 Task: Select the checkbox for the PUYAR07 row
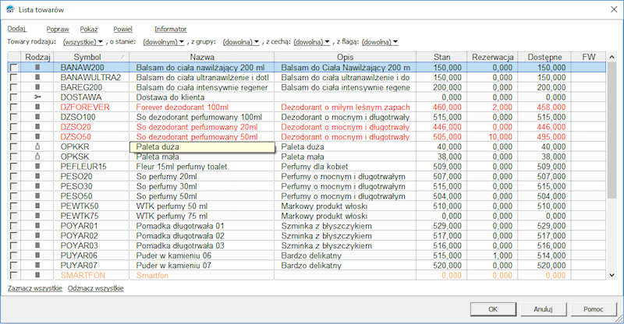[14, 265]
